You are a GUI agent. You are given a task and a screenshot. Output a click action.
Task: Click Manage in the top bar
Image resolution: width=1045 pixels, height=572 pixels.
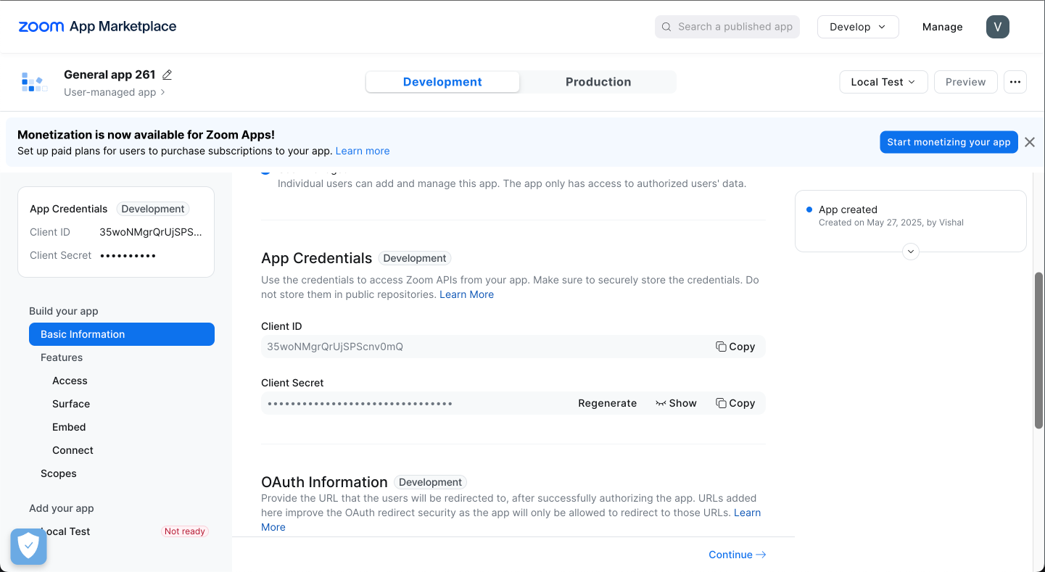943,27
